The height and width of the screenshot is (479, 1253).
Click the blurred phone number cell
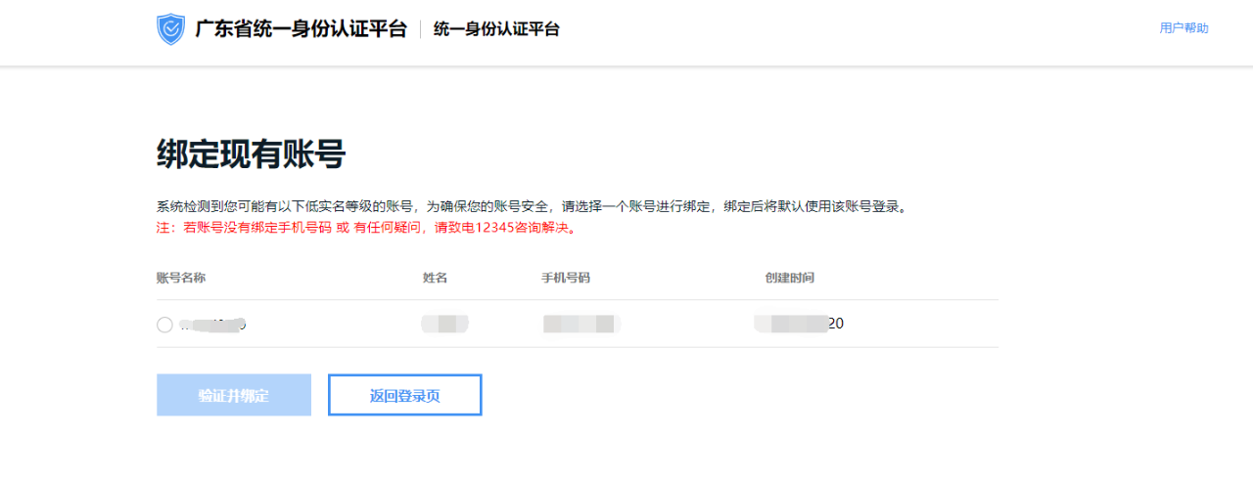click(581, 324)
